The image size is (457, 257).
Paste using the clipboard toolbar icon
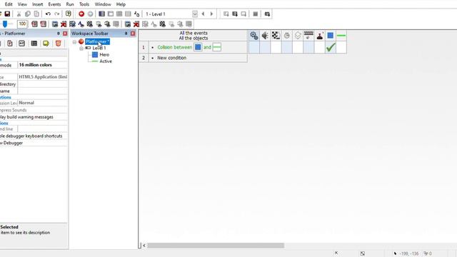(x=36, y=14)
